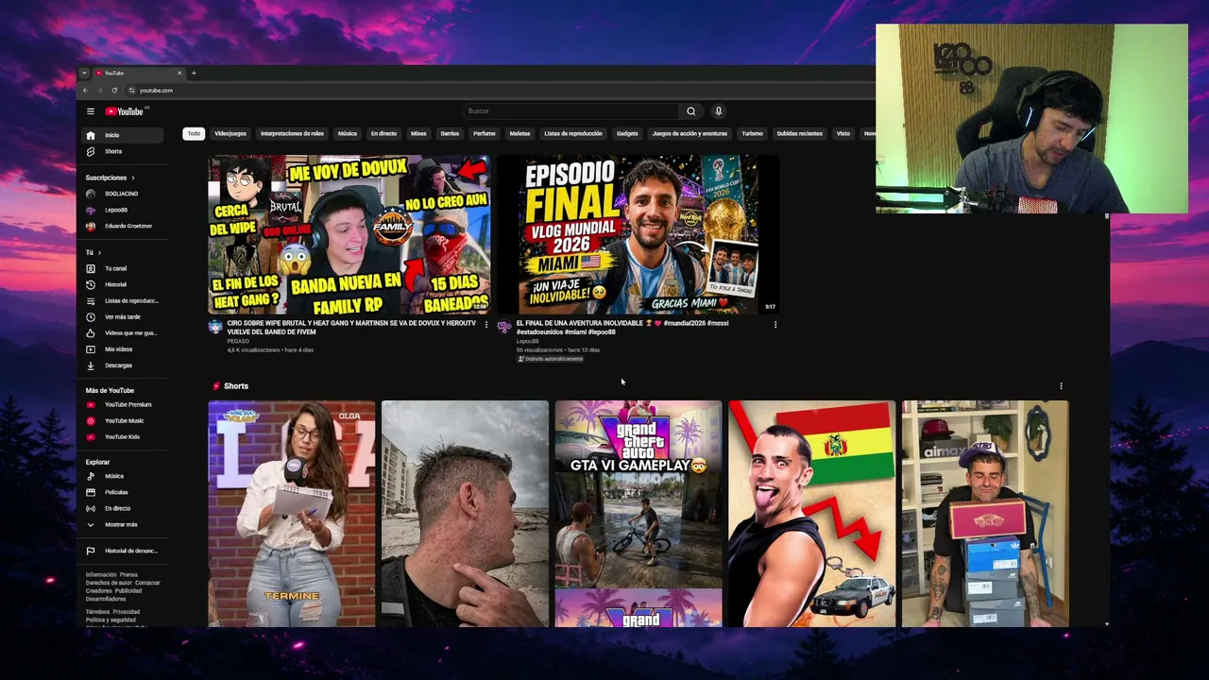Open YouTube Music from sidebar
The image size is (1209, 680).
pos(123,420)
